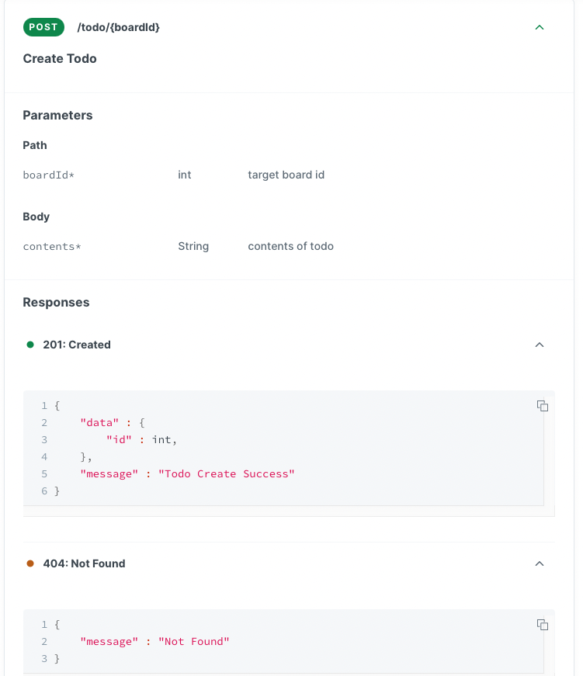Click the "Todo Create Success" message string
Screen dimensions: 583x676
pos(227,473)
